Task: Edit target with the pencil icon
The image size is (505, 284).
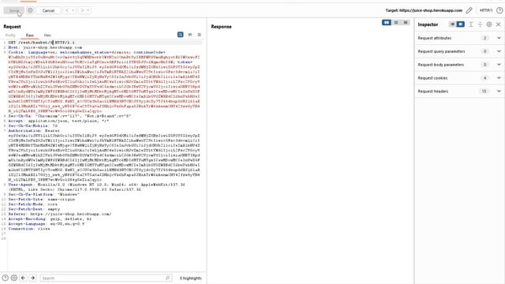Action: coord(469,10)
